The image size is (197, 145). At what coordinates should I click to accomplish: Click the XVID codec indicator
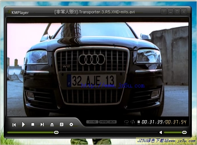coord(92,122)
